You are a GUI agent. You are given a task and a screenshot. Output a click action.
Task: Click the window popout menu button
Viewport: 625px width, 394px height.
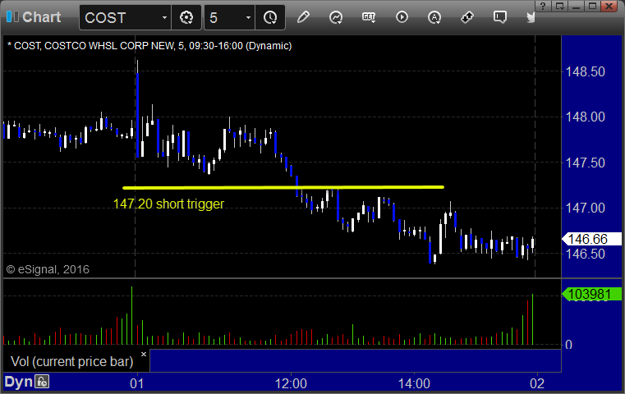pos(559,6)
